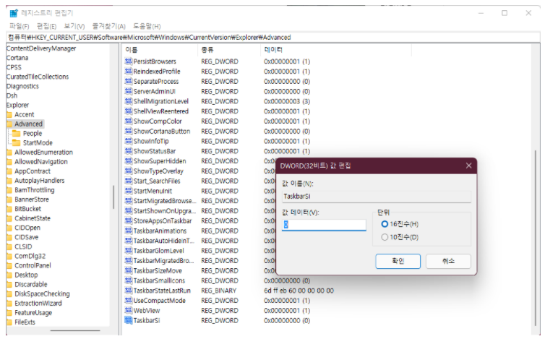The width and height of the screenshot is (545, 339).
Task: Click the ShowStatusBar value icon
Action: coord(129,151)
